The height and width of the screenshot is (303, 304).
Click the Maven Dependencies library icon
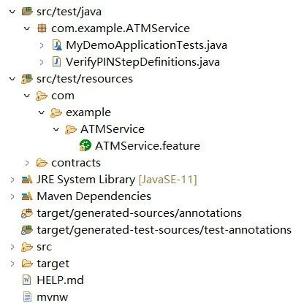click(x=27, y=196)
